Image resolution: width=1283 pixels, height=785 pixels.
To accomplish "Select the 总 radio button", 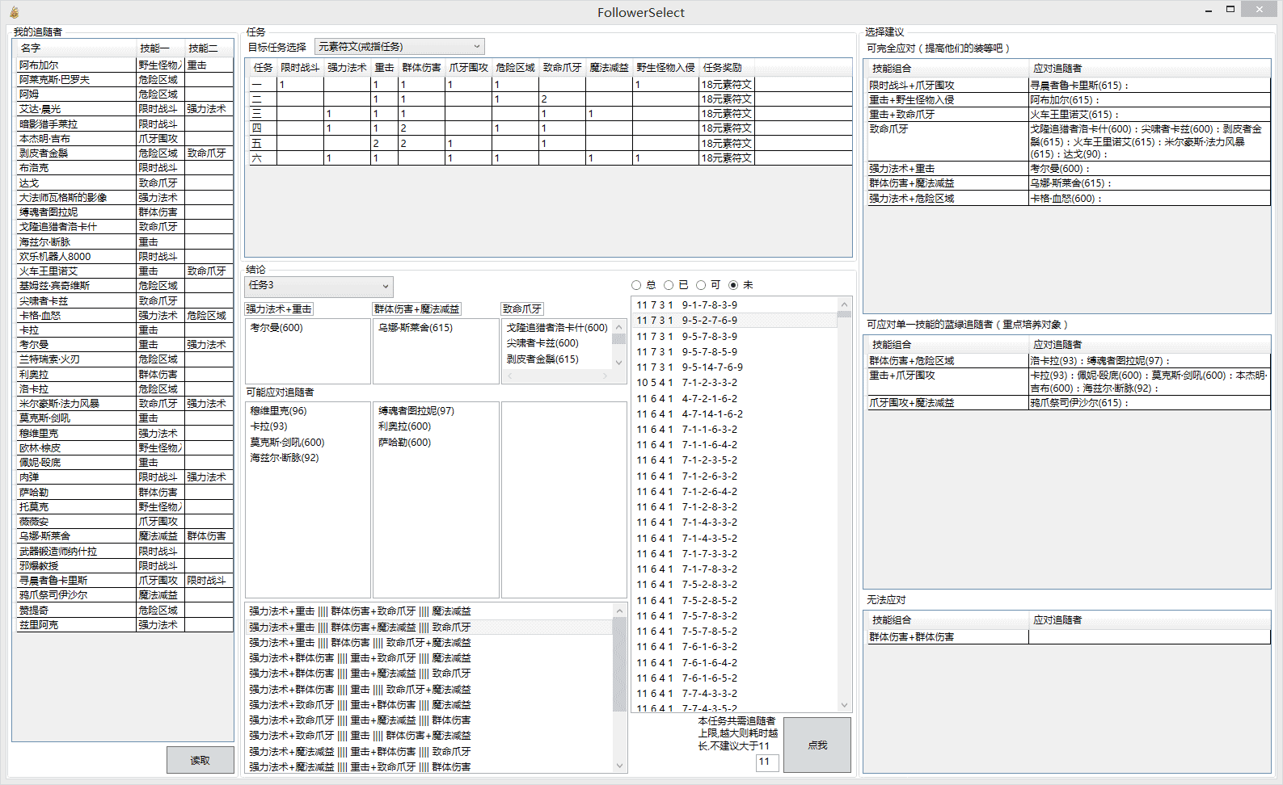I will click(x=636, y=285).
